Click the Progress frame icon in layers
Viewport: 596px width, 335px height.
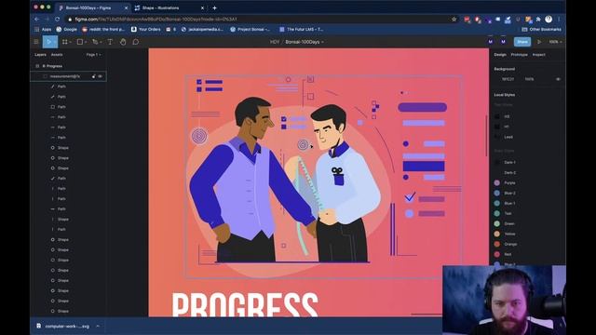37,66
